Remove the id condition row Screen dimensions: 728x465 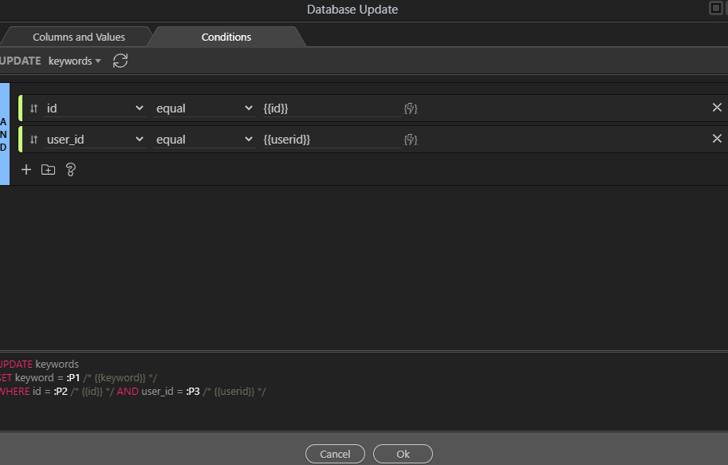click(716, 108)
